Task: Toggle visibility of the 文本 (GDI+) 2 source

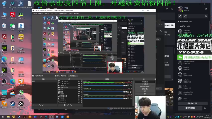Action: click(x=79, y=83)
